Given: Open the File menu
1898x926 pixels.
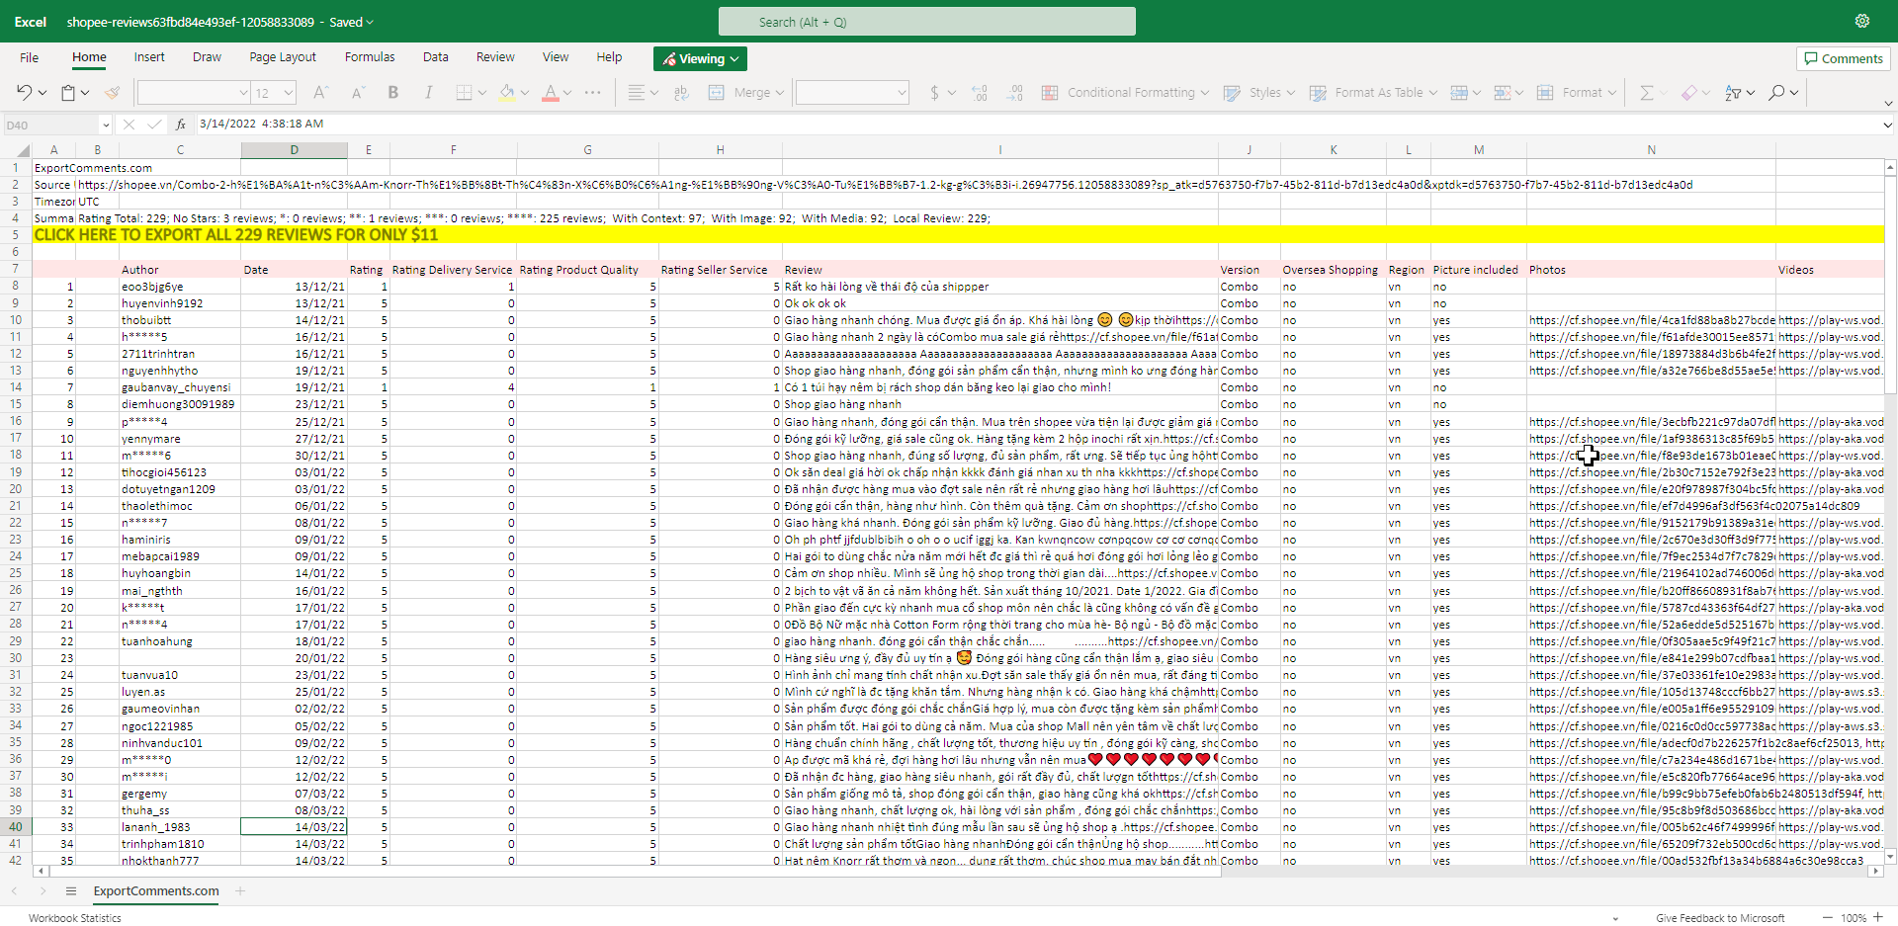Looking at the screenshot, I should pos(30,57).
